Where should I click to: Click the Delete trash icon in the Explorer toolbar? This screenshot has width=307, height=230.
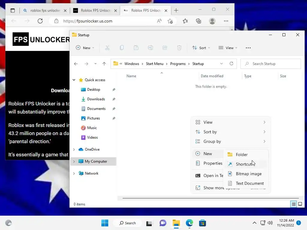(179, 48)
